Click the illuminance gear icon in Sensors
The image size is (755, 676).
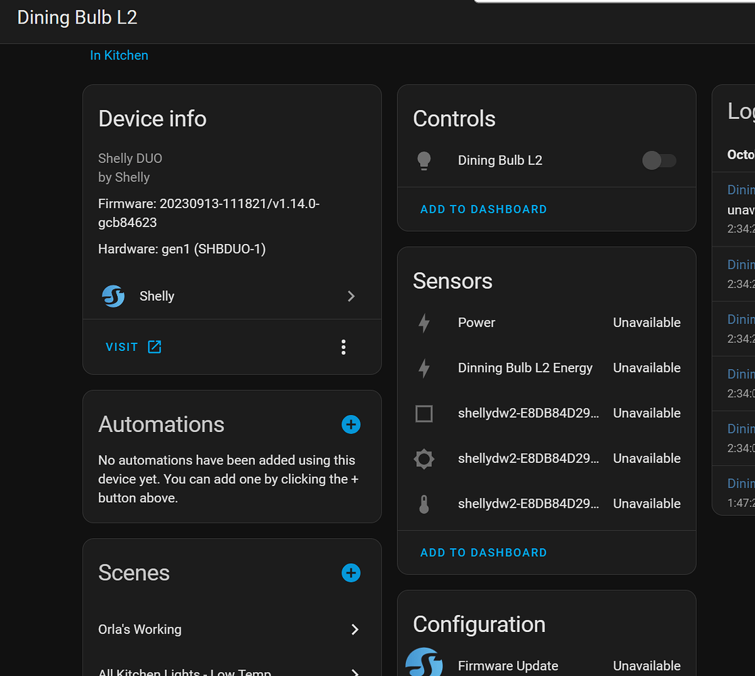(424, 458)
